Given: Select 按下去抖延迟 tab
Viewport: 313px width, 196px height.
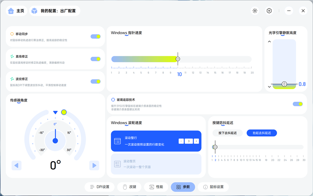Looking at the screenshot, I should [x=228, y=133].
